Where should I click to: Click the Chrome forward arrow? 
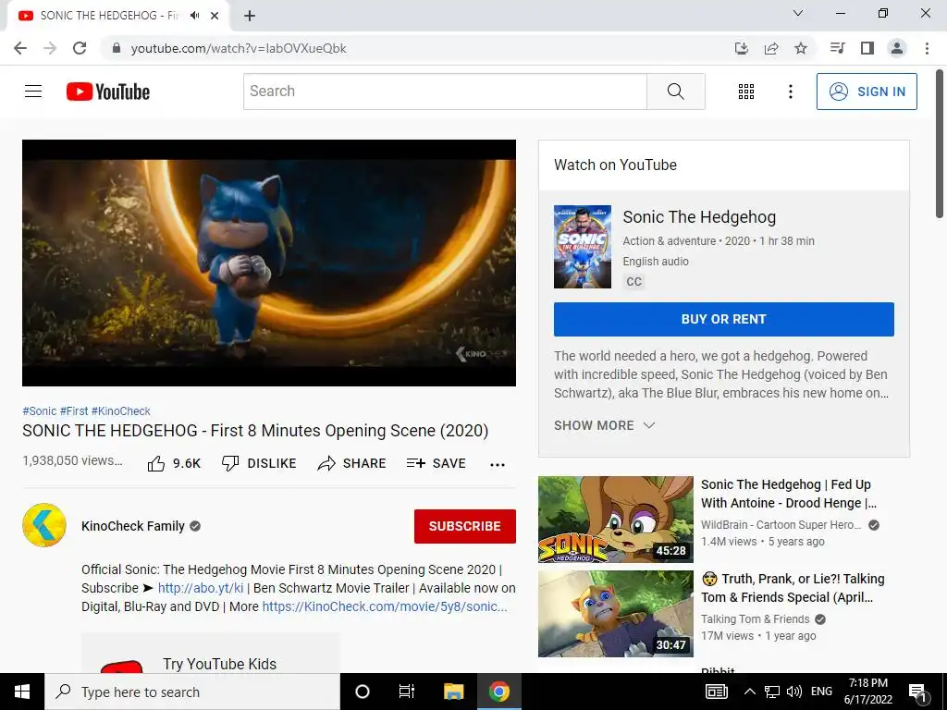point(50,48)
